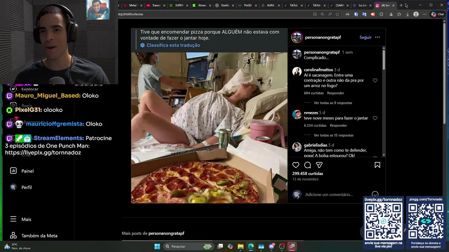Like nmezes's comment

[x=375, y=118]
